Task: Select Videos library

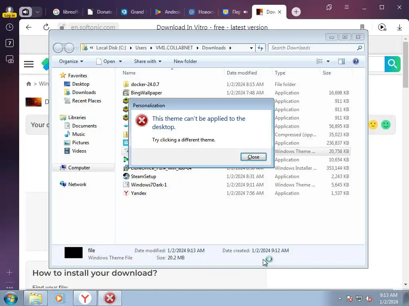Action: [x=79, y=151]
